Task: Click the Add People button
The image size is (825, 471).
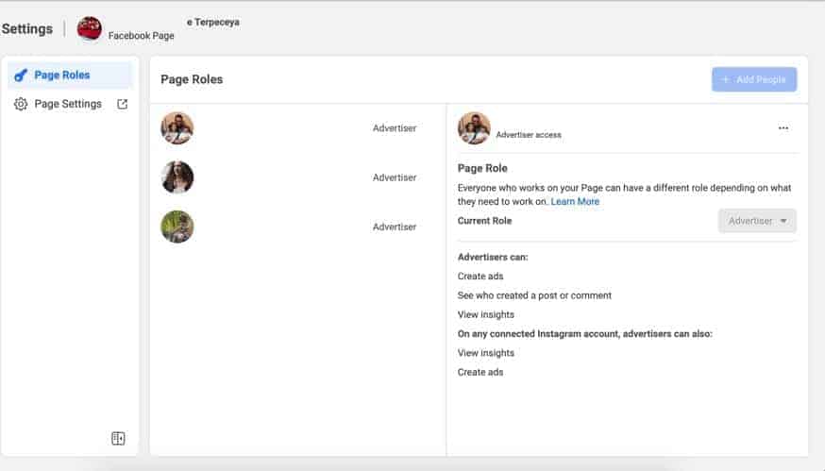Action: (754, 79)
